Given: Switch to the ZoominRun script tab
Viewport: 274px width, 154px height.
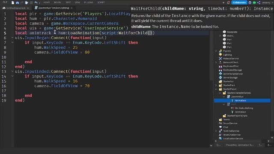Looking at the screenshot, I should tap(54, 8).
